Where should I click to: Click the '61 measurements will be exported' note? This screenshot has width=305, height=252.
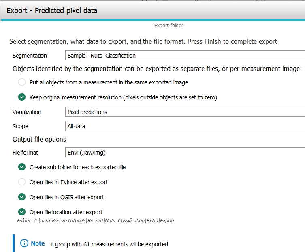coord(109,244)
